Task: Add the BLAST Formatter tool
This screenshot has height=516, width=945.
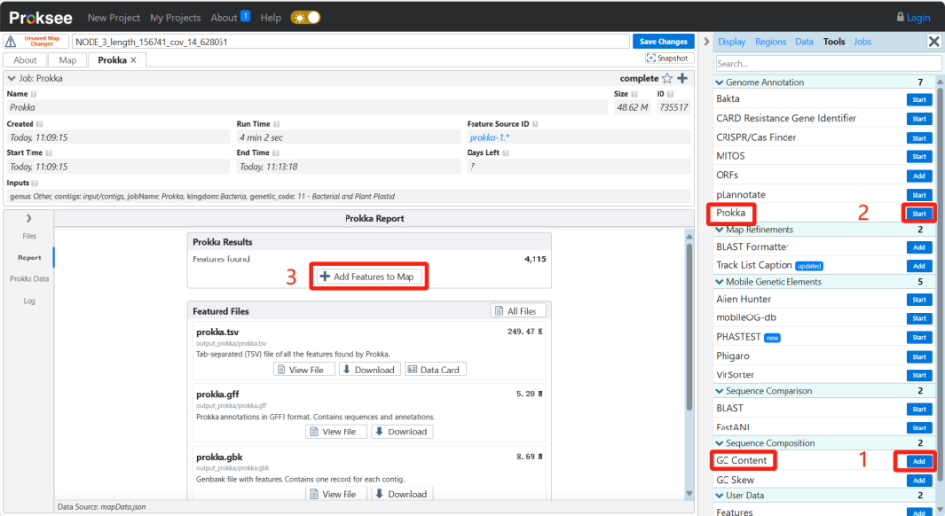Action: coord(919,247)
